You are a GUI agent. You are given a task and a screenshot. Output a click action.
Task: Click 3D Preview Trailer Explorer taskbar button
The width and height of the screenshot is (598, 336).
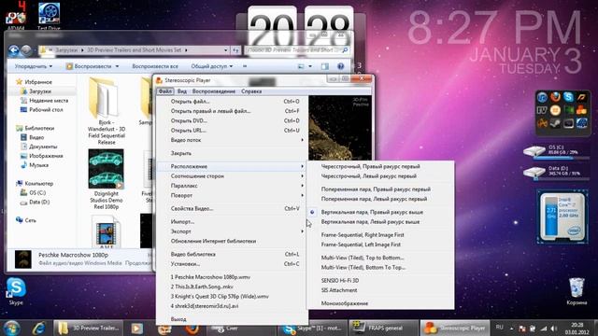(x=89, y=328)
